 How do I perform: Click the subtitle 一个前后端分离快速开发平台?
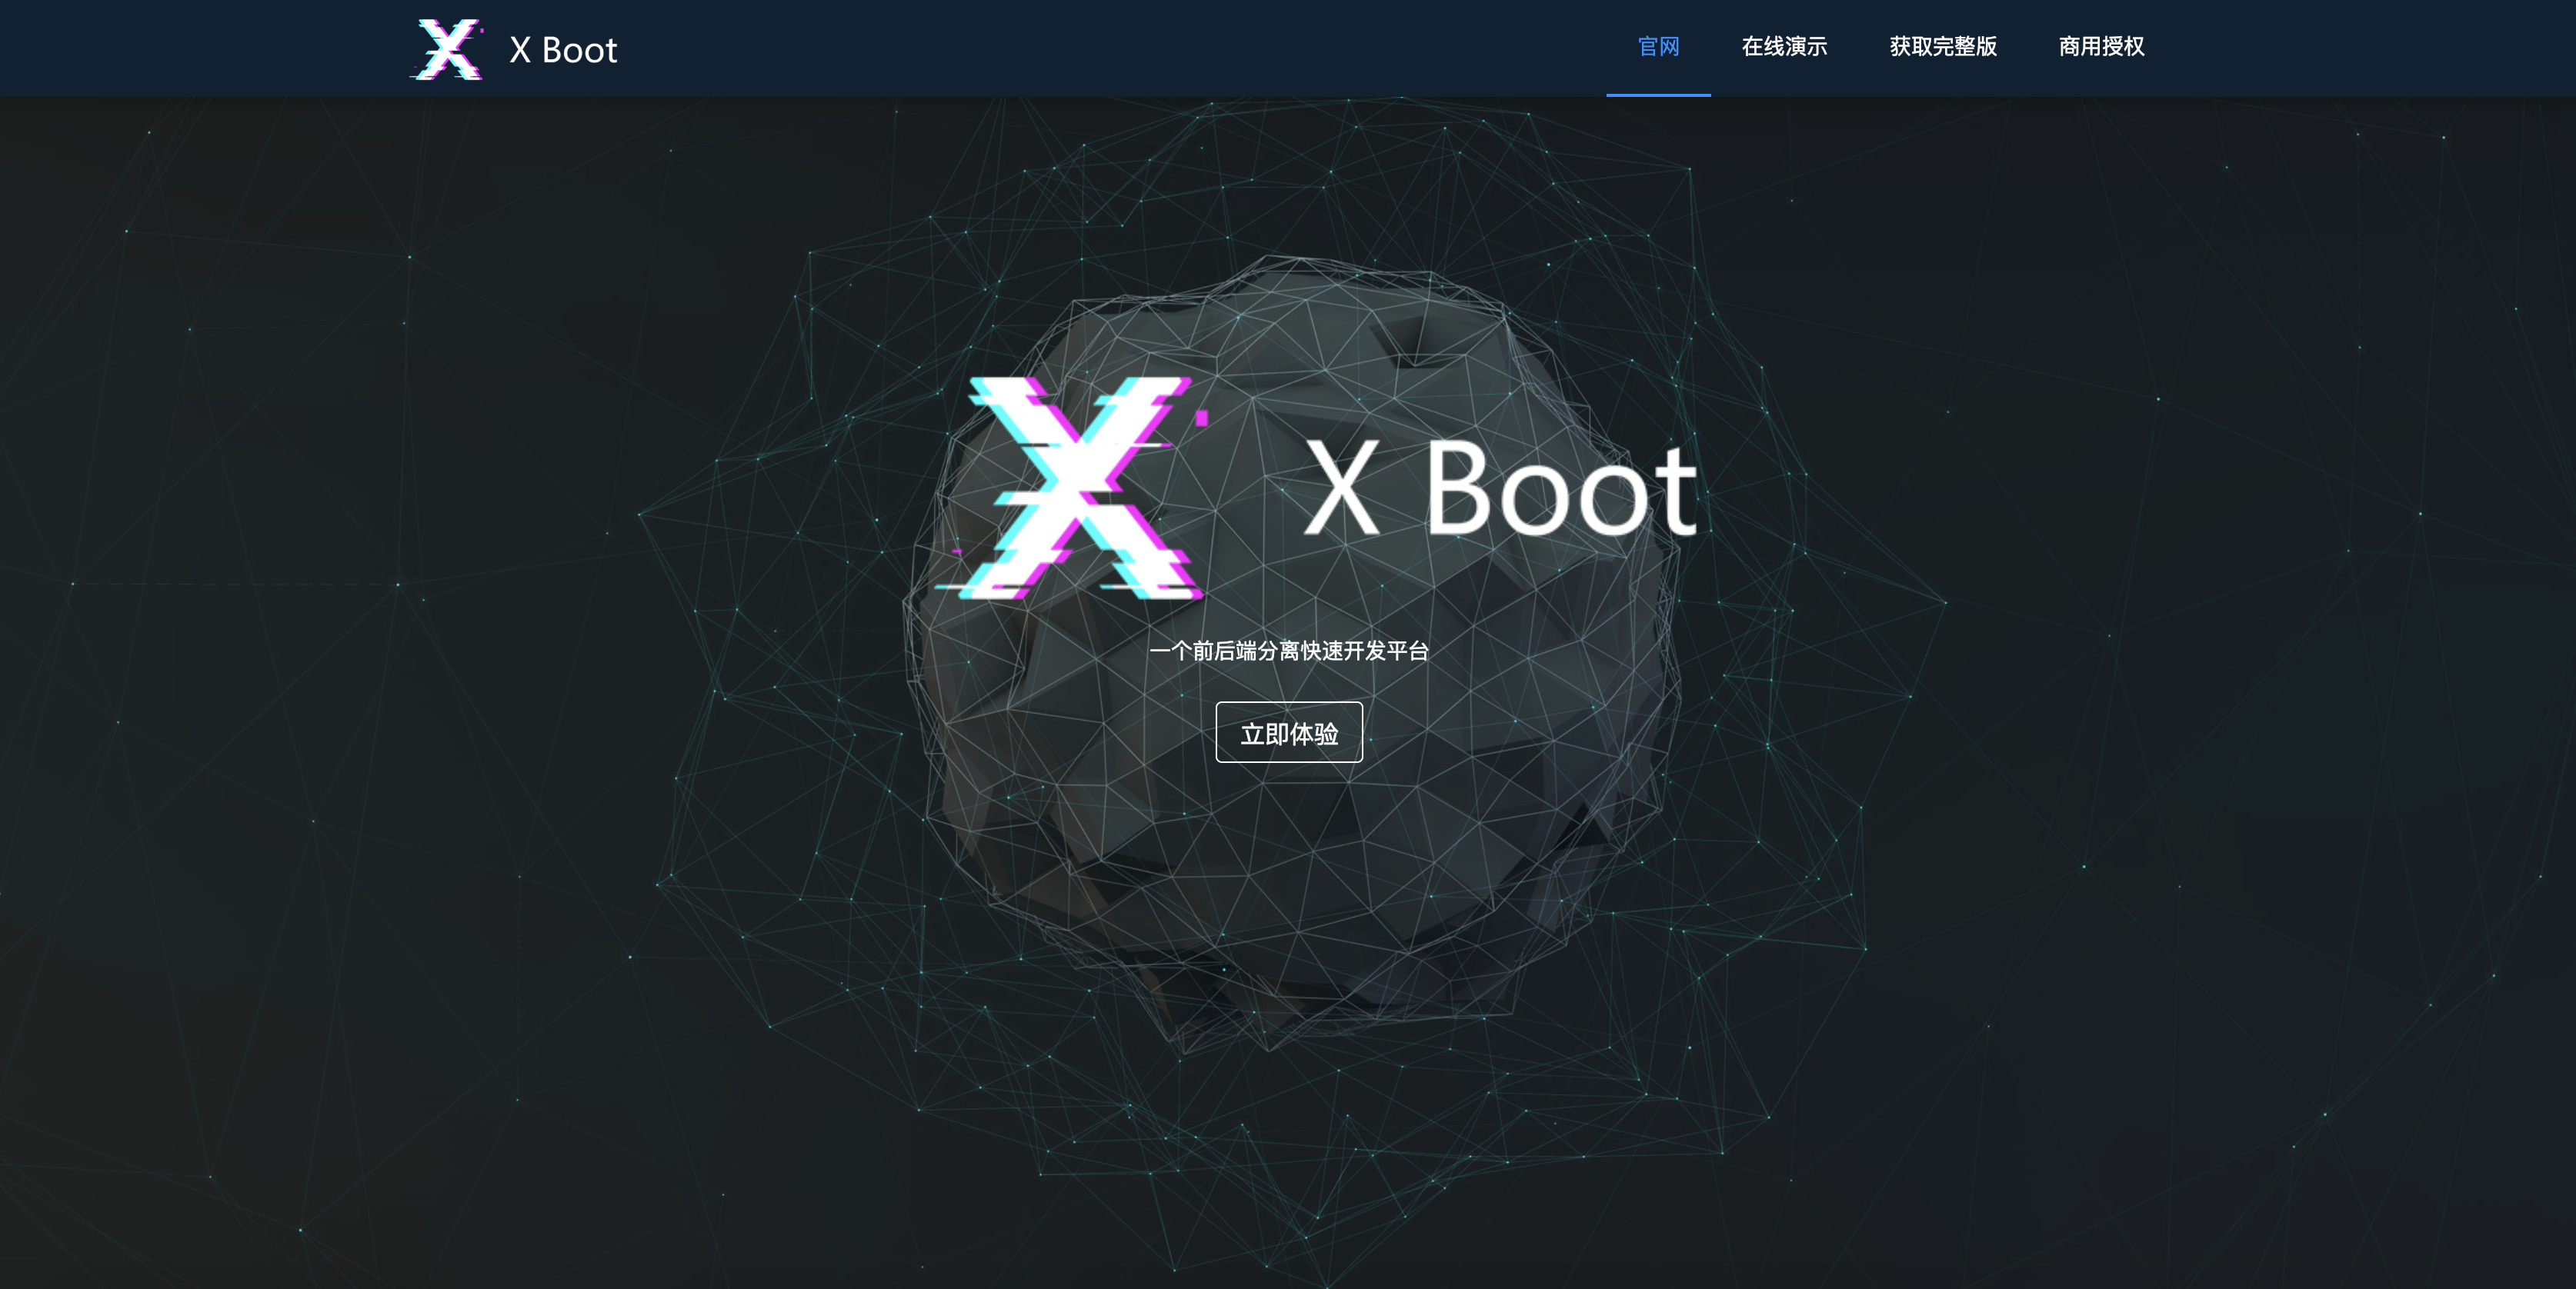1288,651
